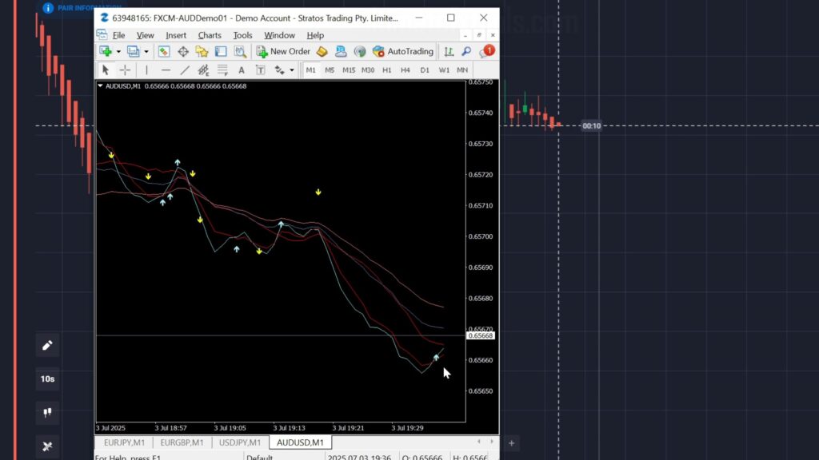This screenshot has height=460, width=819.
Task: Select the Vertical Line drawing tool
Action: (x=147, y=70)
